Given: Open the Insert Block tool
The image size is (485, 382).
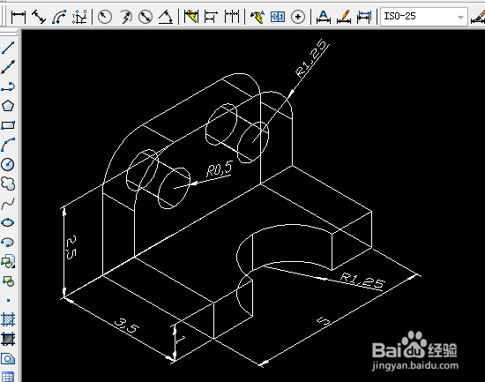Looking at the screenshot, I should 8,262.
